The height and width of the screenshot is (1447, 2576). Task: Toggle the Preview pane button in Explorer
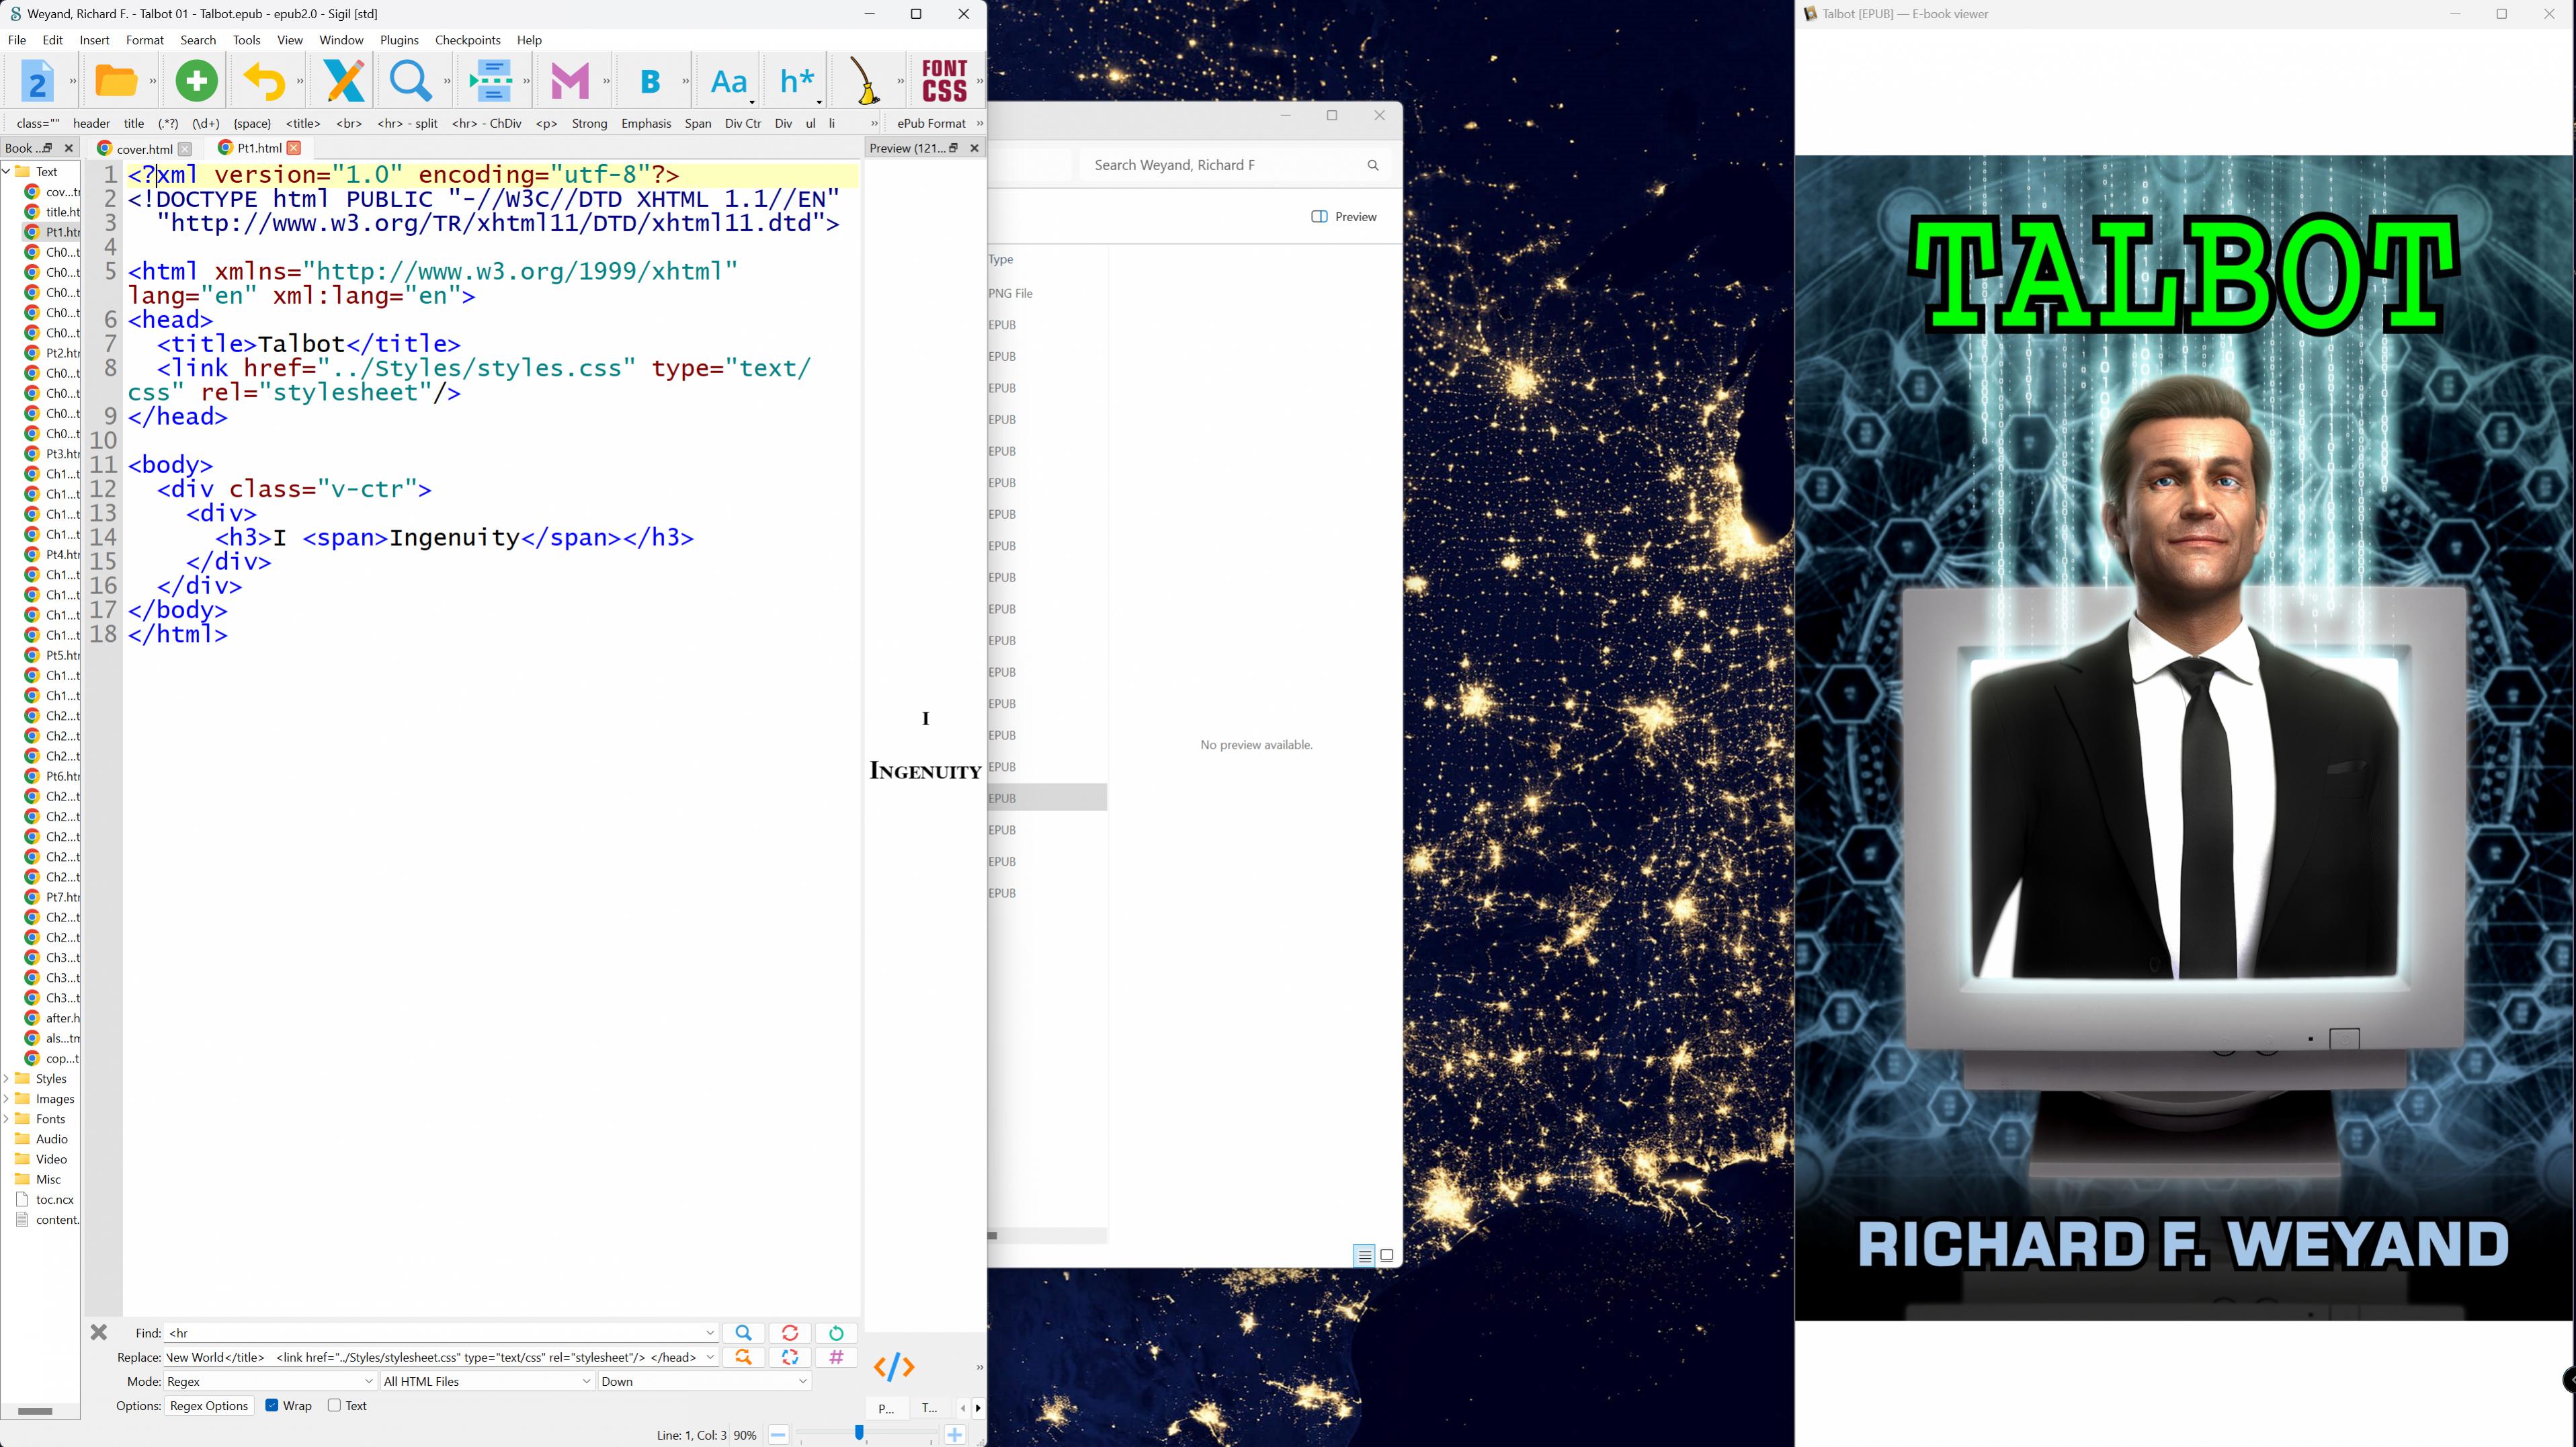(1343, 217)
